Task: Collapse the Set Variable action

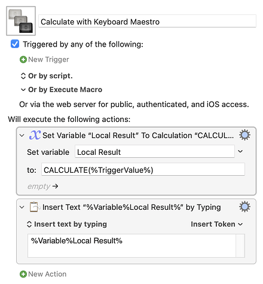Action: click(22, 136)
